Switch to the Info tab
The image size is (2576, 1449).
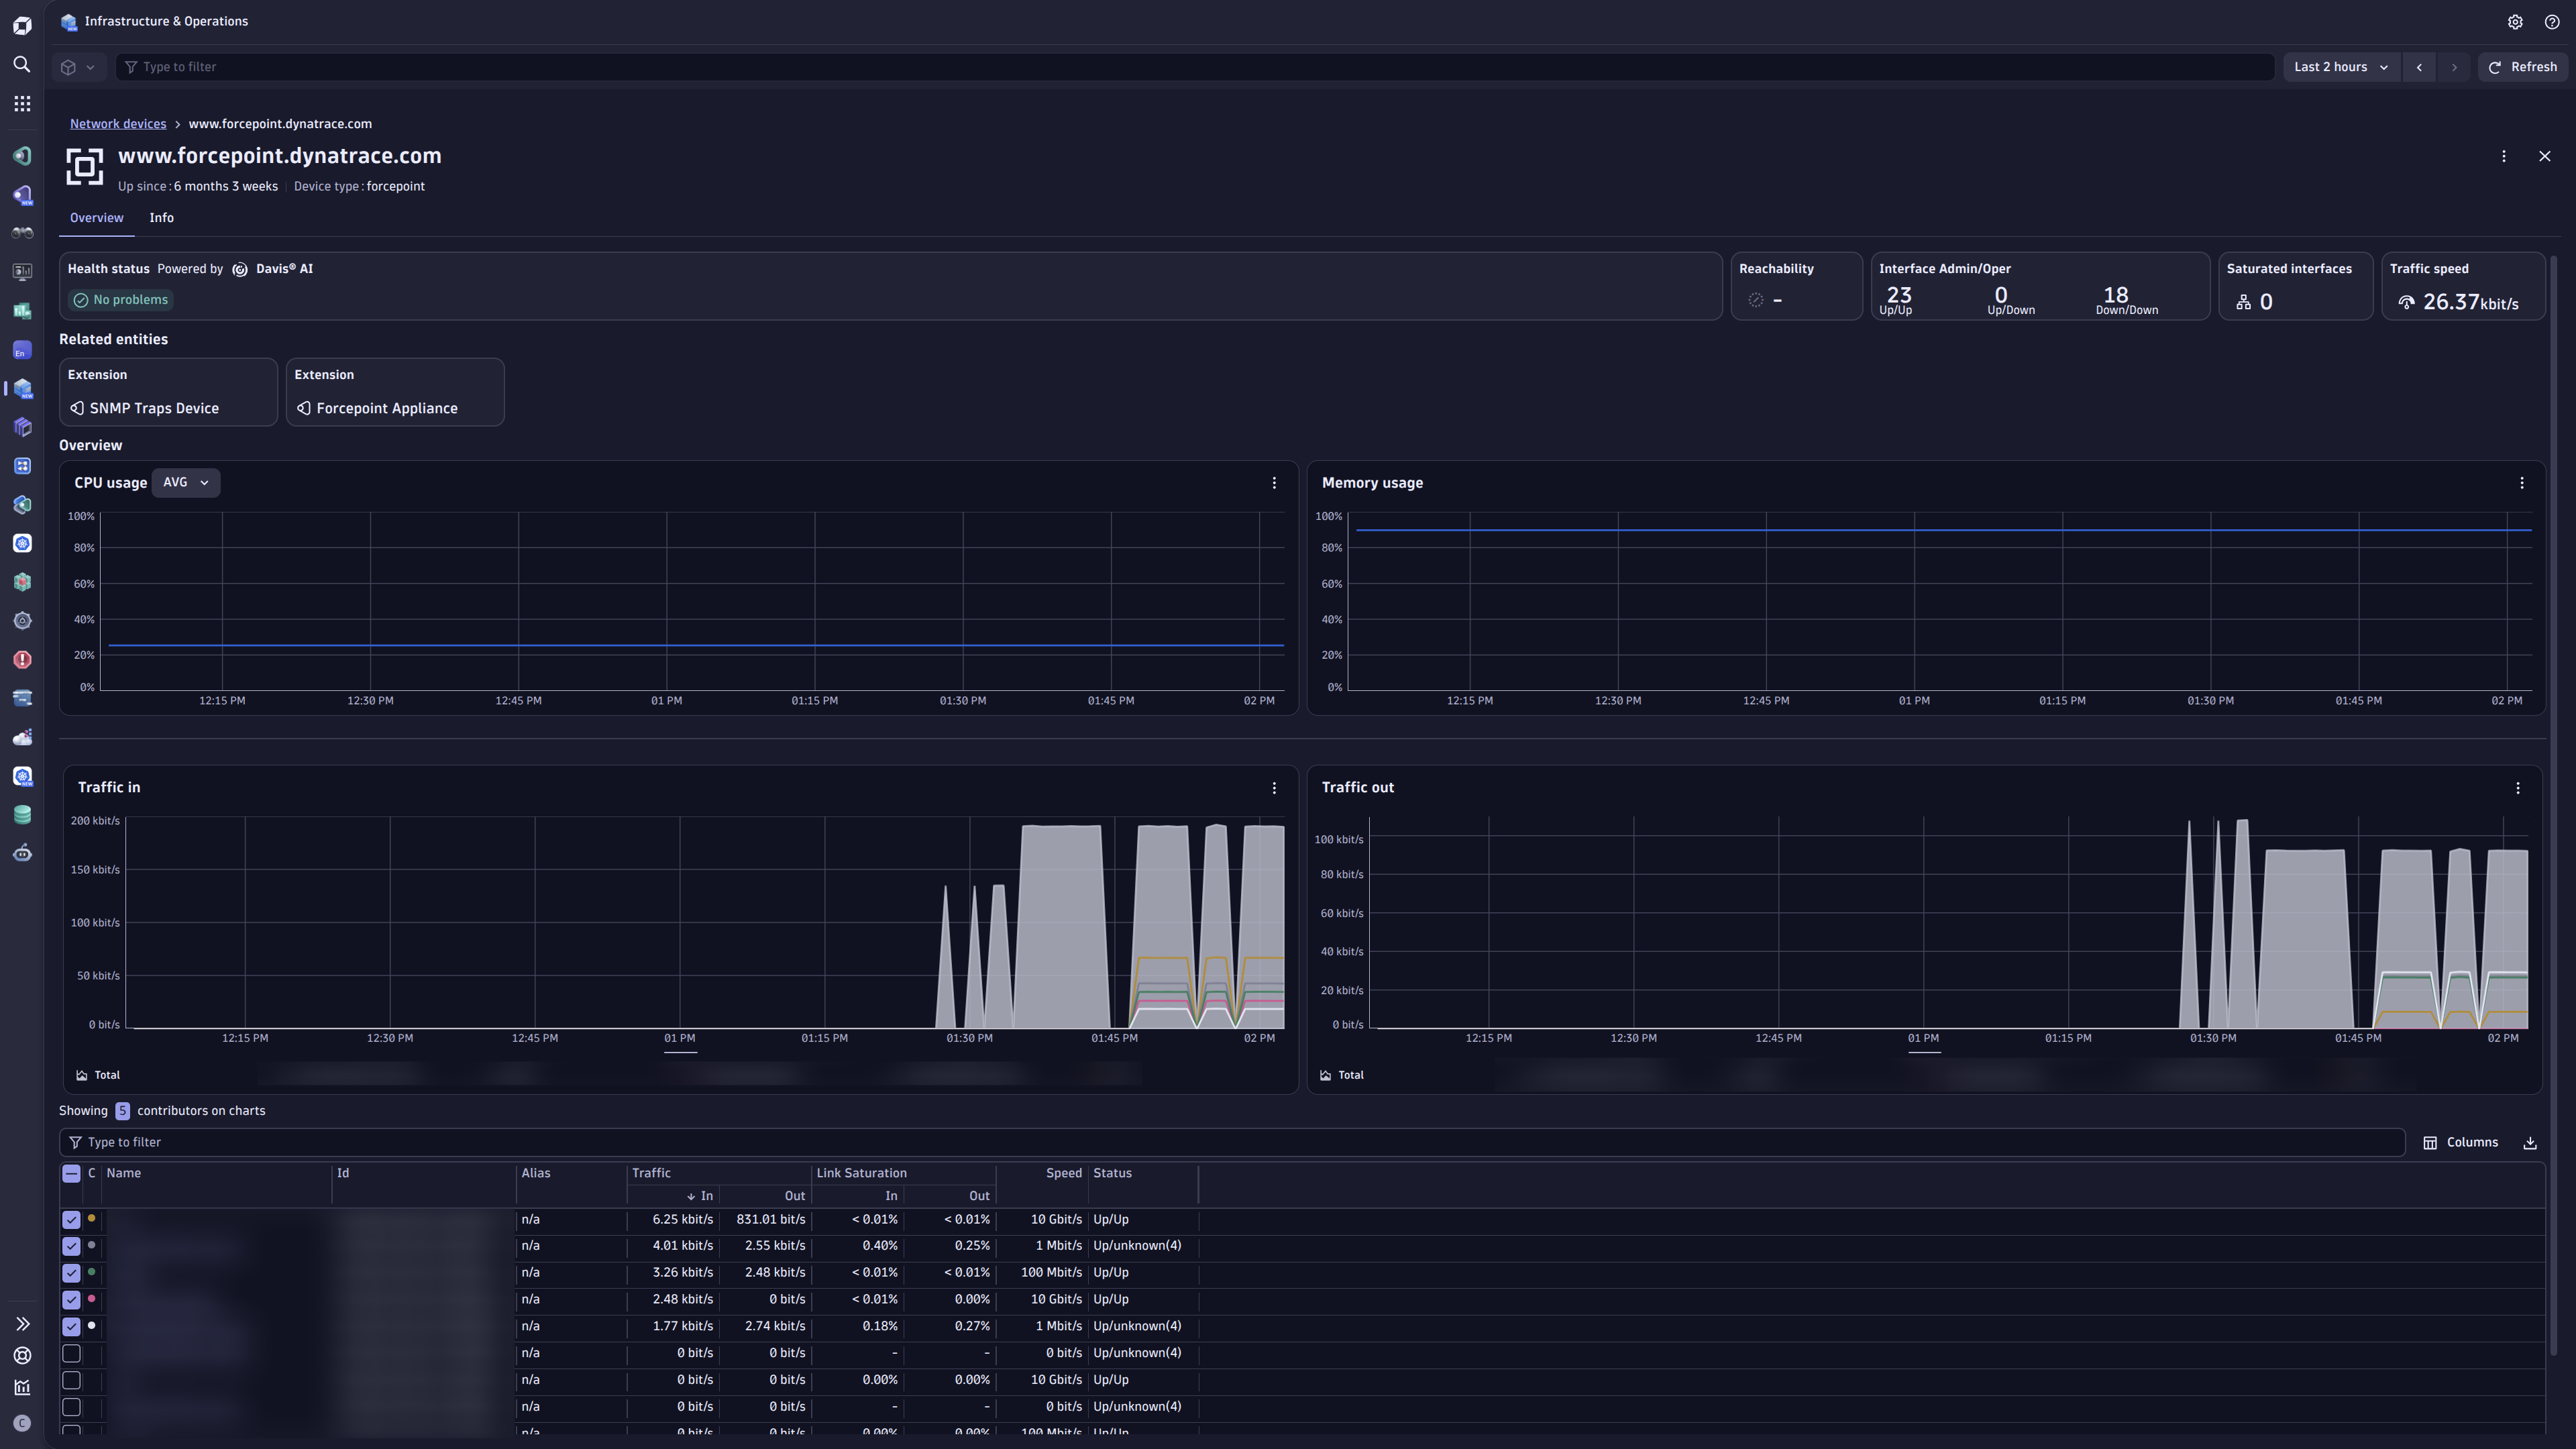point(162,218)
